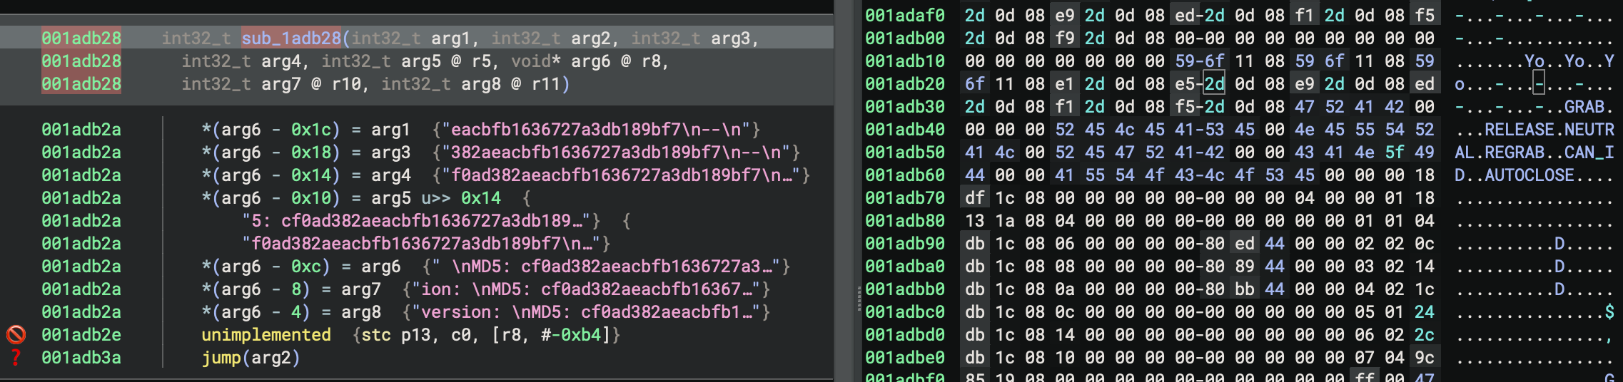Click the red prohibited icon beside 001adb2e
This screenshot has width=1623, height=382.
16,334
